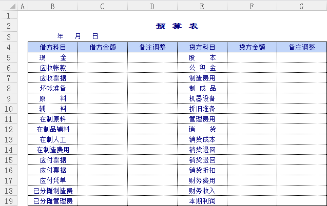Select the row 4 header
The height and width of the screenshot is (206, 327).
9,47
